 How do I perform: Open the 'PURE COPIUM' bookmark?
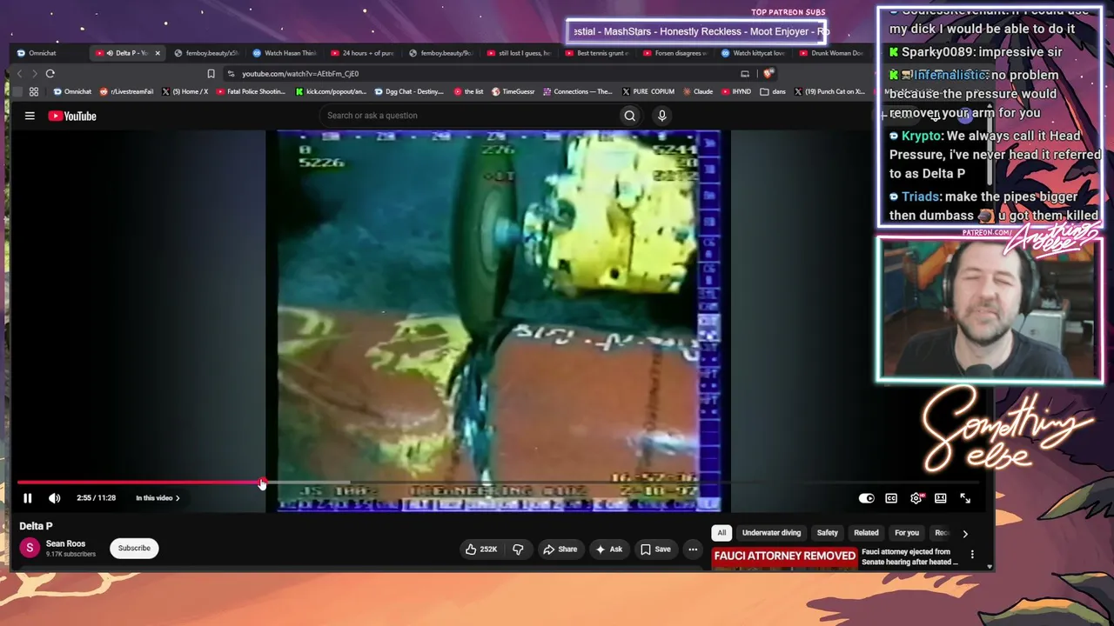(648, 91)
